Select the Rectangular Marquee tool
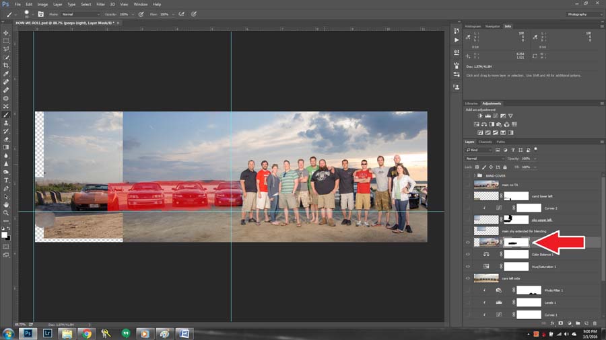606x340 pixels. point(6,41)
